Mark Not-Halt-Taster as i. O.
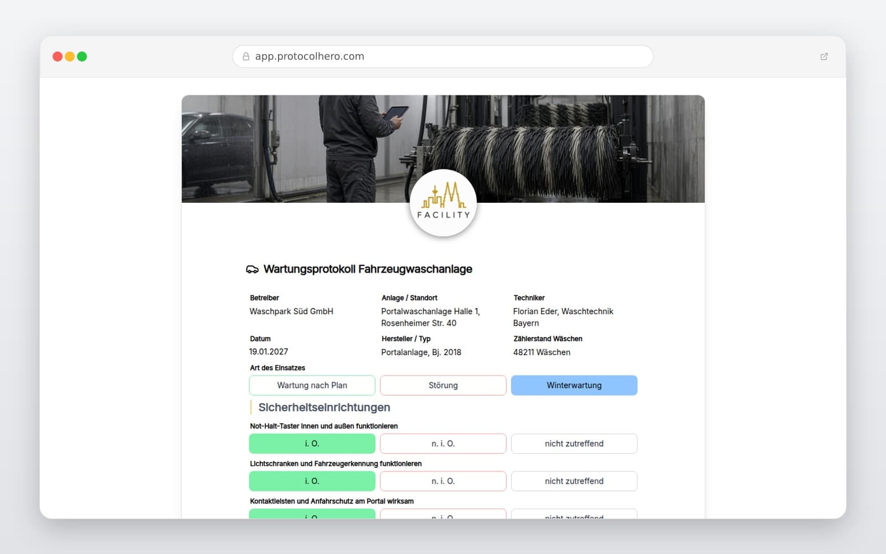 click(x=312, y=444)
